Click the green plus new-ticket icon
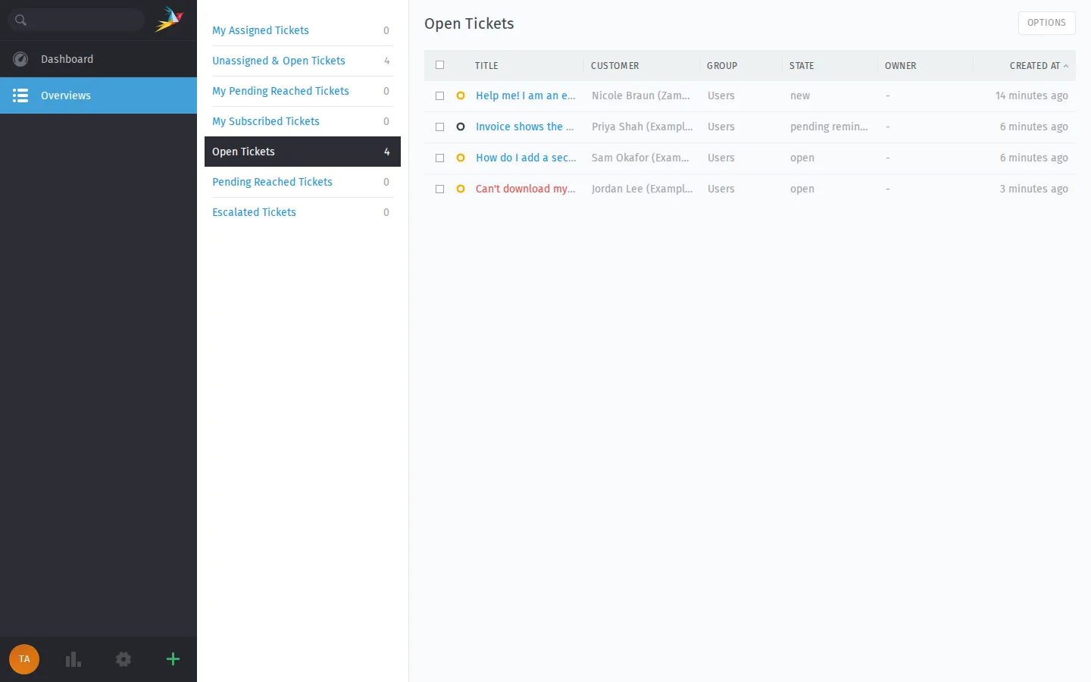 pyautogui.click(x=173, y=659)
